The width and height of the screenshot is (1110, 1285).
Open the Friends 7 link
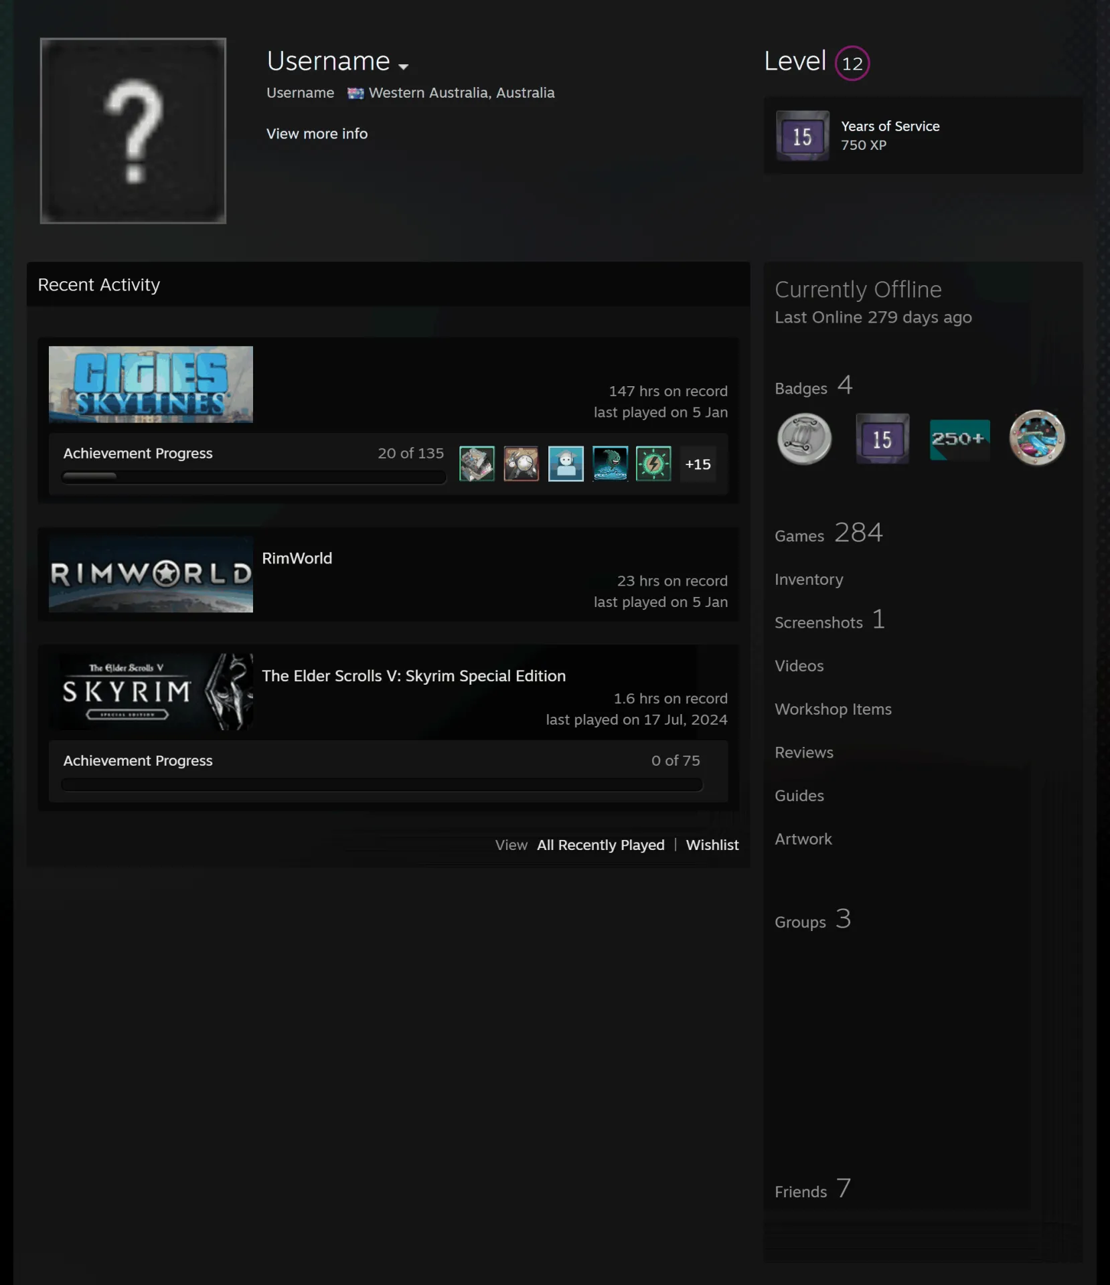click(813, 1189)
